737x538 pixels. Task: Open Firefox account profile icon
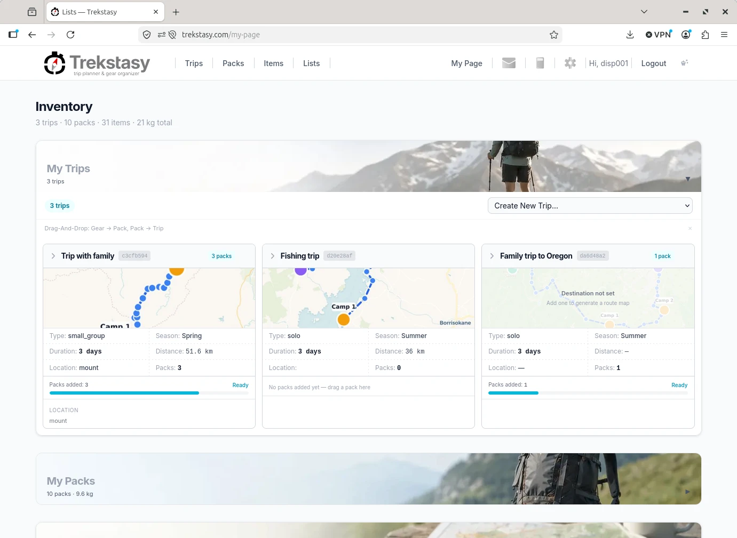tap(686, 35)
